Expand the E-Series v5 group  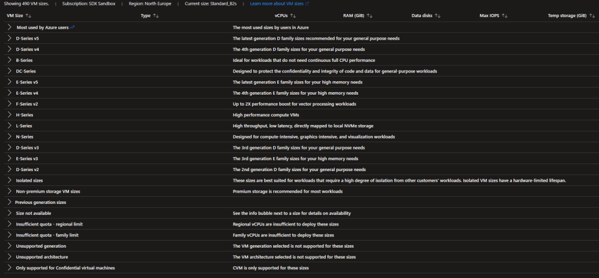9,82
